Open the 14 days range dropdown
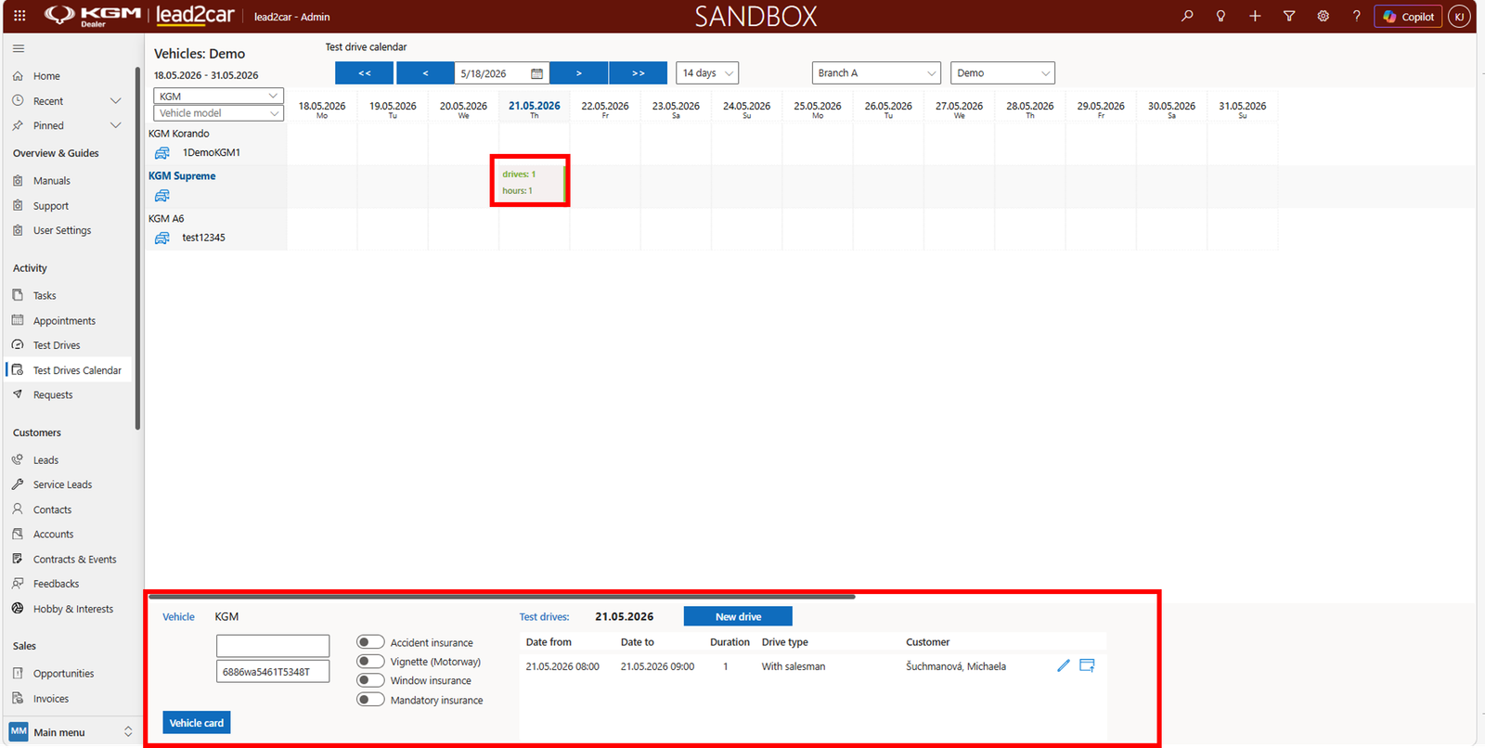This screenshot has width=1485, height=748. (707, 73)
